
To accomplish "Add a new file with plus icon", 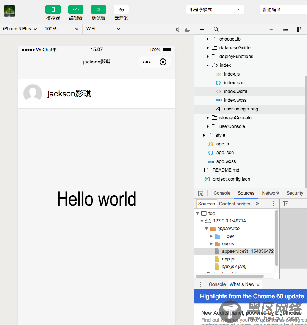I will click(x=202, y=30).
